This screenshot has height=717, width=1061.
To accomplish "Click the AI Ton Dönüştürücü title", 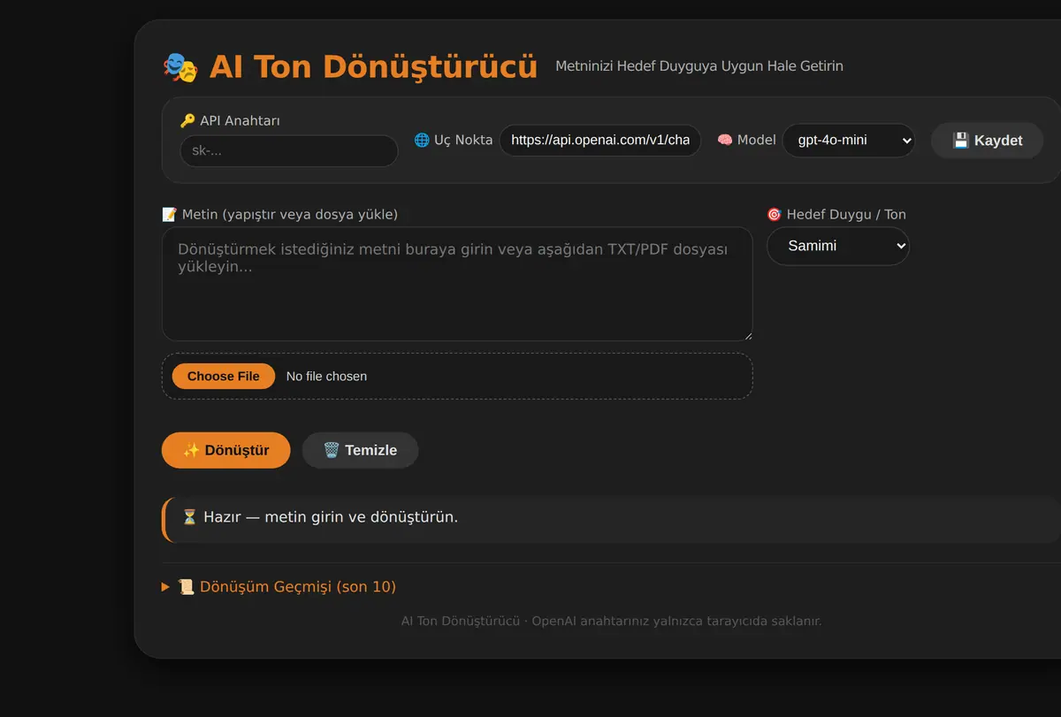I will click(x=373, y=66).
